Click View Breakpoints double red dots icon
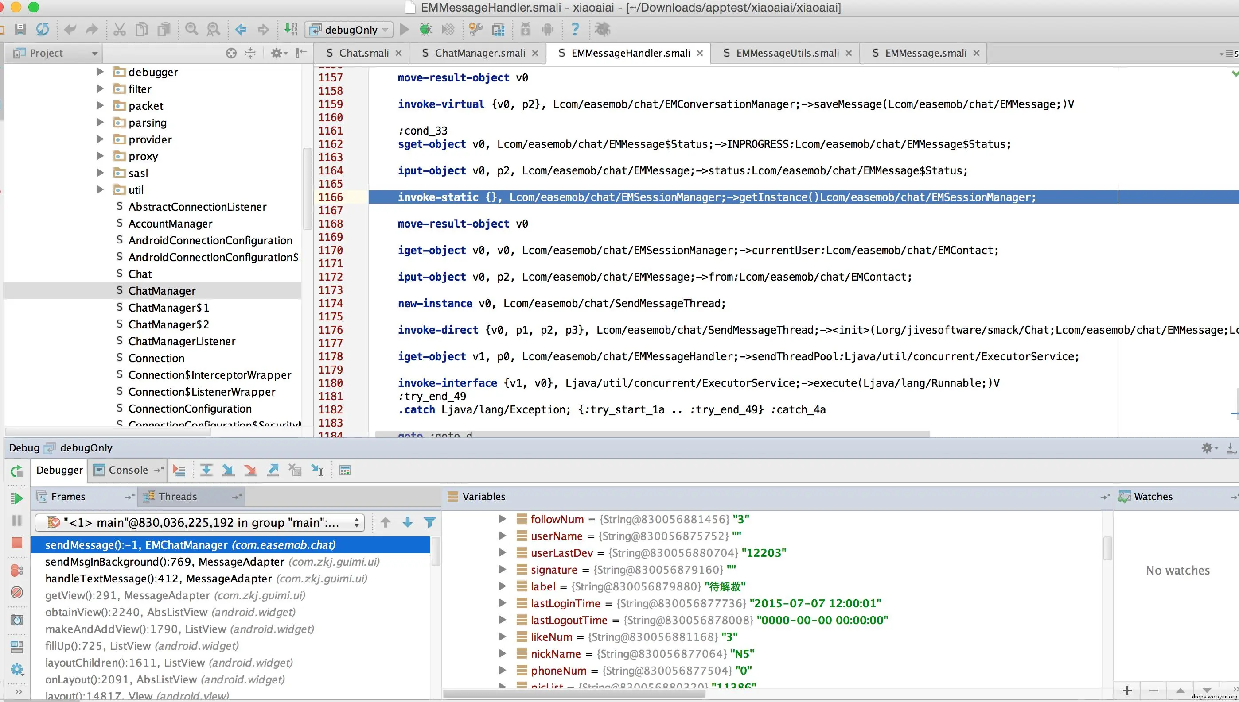The width and height of the screenshot is (1239, 702). (x=17, y=571)
